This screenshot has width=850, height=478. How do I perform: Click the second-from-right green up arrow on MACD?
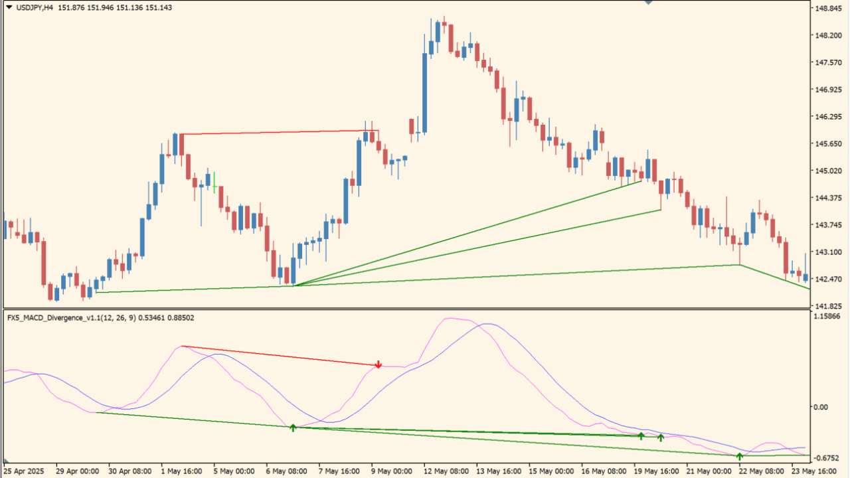(660, 438)
